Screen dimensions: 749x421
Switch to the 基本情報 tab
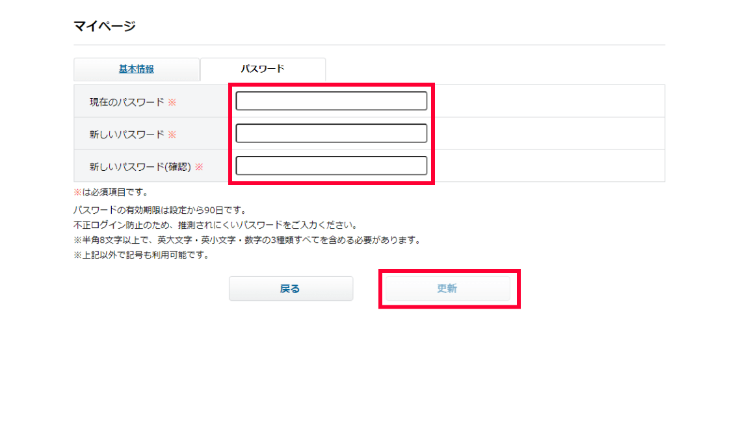tap(136, 69)
